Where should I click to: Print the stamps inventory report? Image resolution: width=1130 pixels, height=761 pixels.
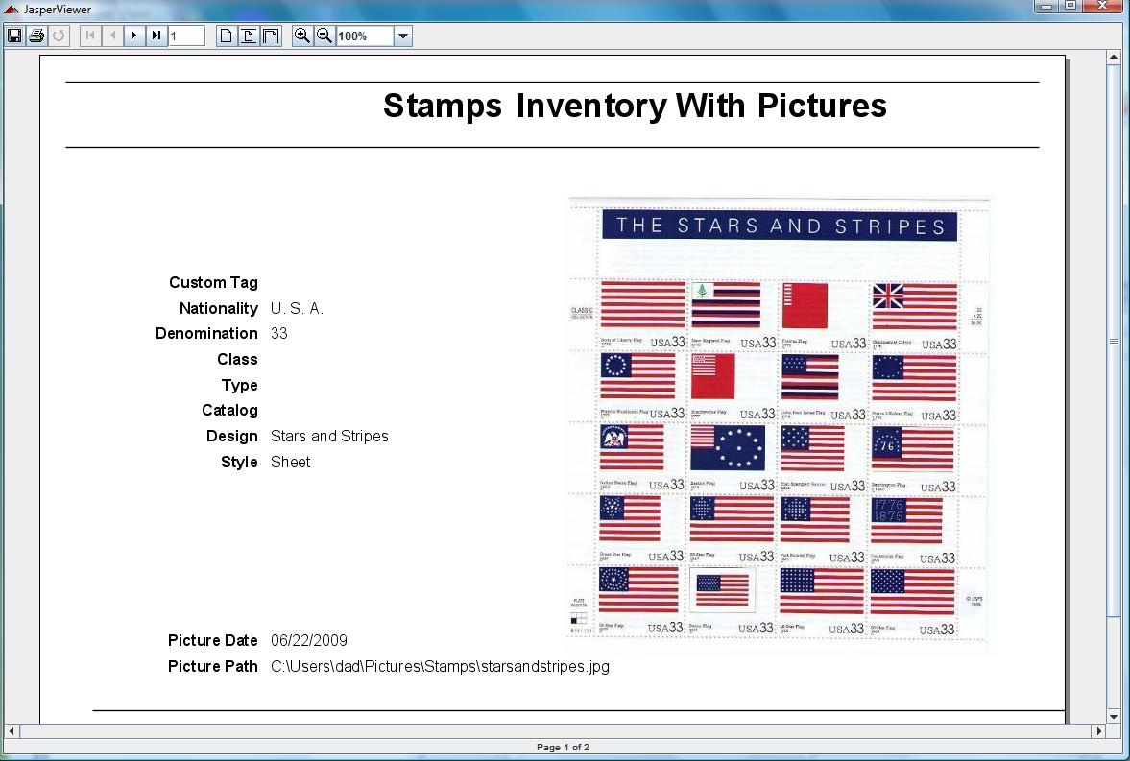pos(36,36)
